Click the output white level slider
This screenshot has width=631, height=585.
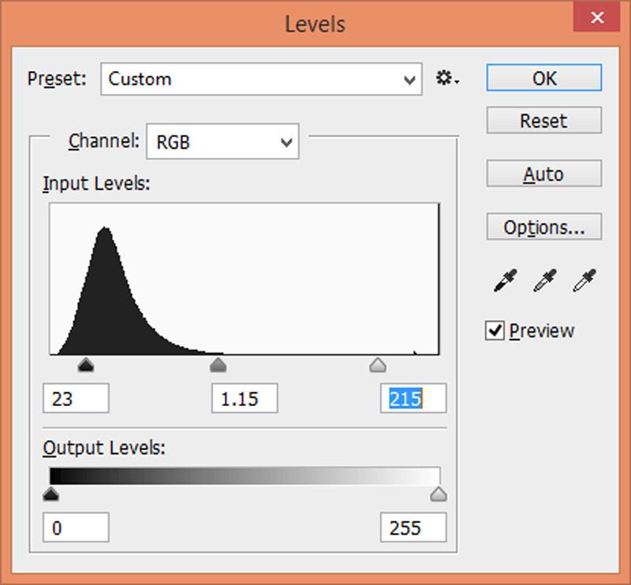[x=438, y=494]
